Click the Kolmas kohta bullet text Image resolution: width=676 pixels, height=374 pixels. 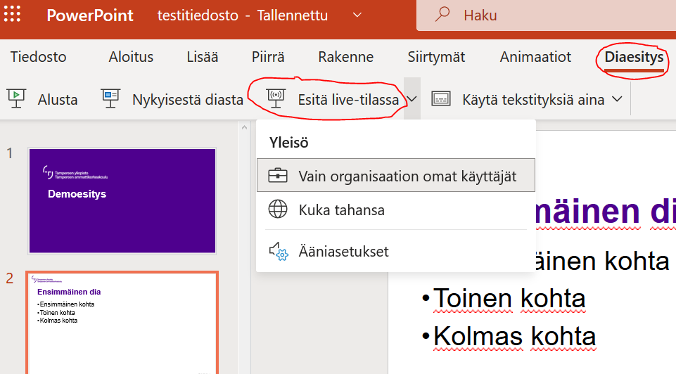tap(514, 336)
